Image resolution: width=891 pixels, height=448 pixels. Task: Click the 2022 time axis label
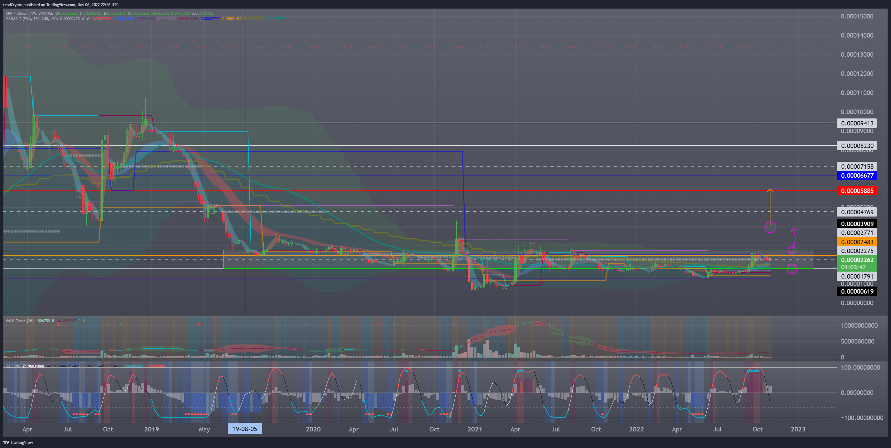coord(637,429)
